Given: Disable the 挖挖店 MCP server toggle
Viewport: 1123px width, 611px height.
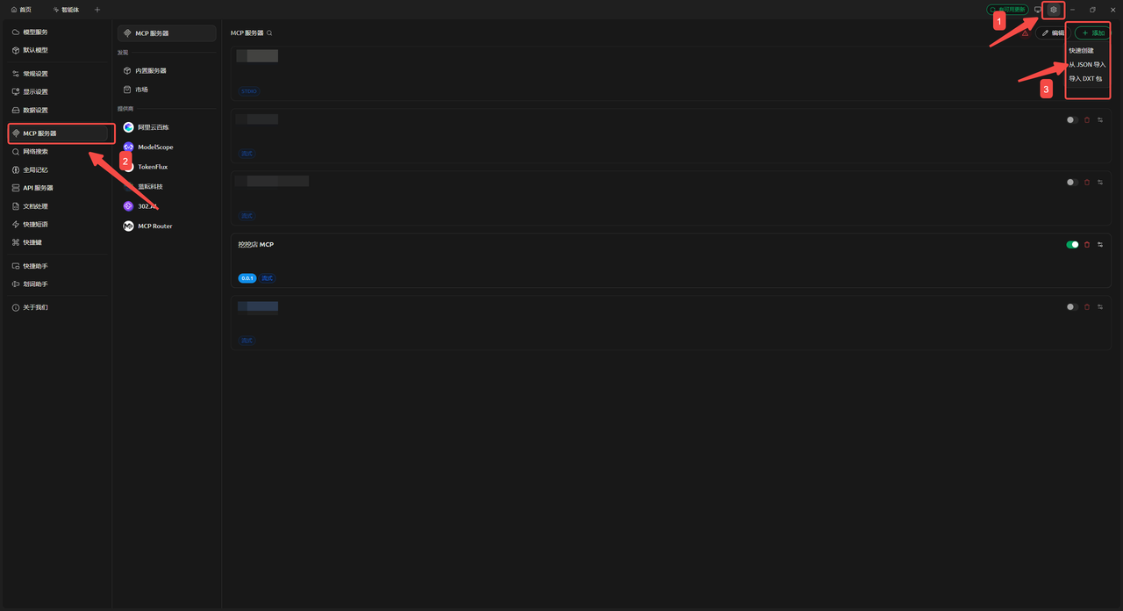Looking at the screenshot, I should click(1072, 245).
